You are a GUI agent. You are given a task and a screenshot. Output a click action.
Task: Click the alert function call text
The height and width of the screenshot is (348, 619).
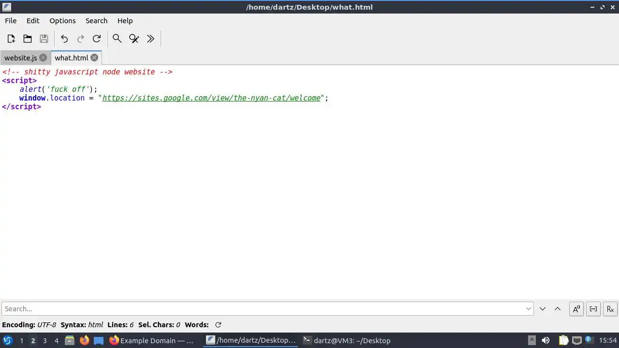[x=58, y=89]
